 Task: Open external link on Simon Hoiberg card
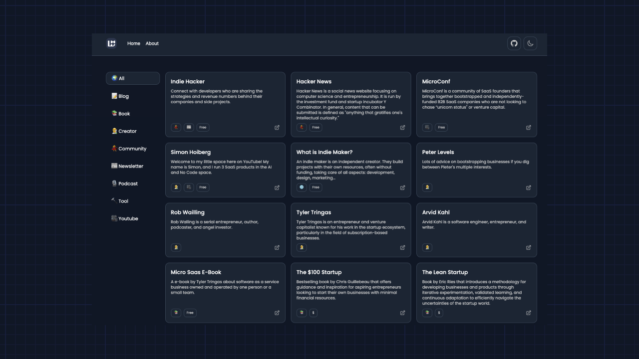(x=277, y=188)
